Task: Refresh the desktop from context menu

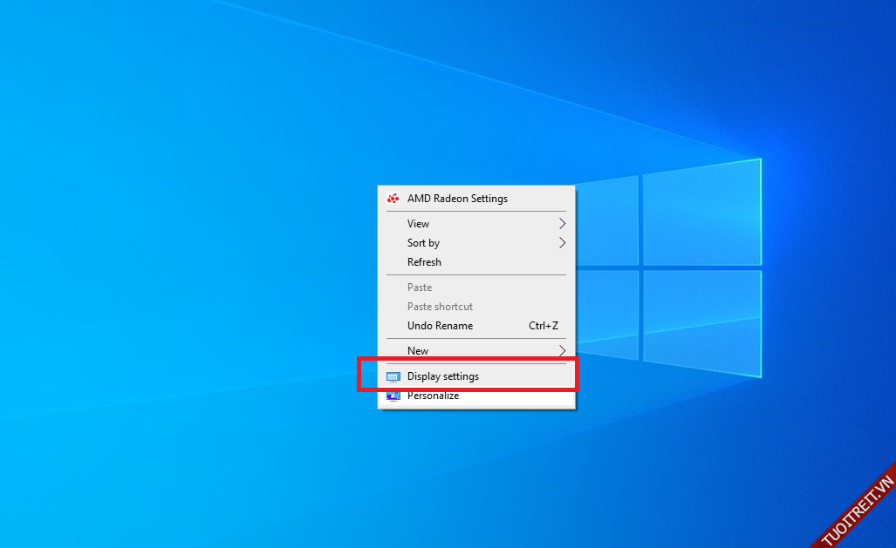Action: 424,262
